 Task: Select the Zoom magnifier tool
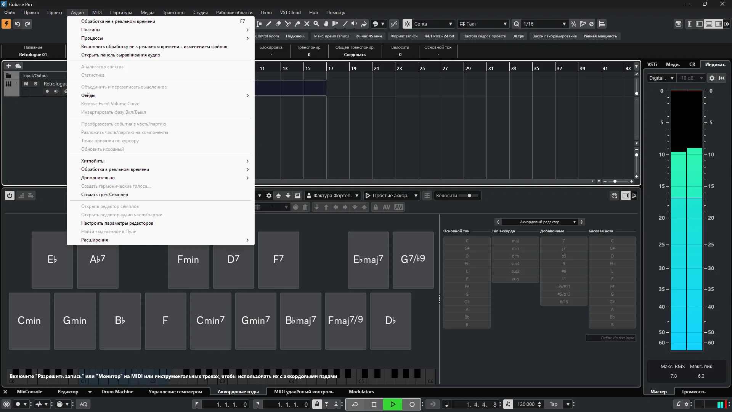(x=316, y=24)
